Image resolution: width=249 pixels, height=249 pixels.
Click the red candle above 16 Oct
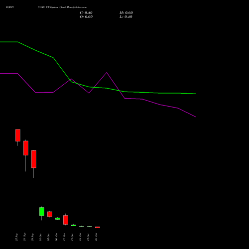98,227
